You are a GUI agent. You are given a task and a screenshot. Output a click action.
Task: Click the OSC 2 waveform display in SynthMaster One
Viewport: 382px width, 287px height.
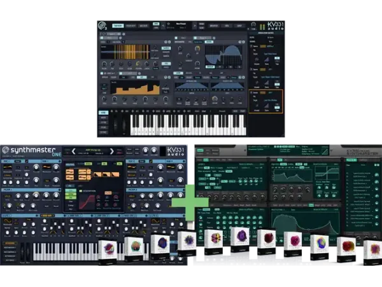[132, 167]
